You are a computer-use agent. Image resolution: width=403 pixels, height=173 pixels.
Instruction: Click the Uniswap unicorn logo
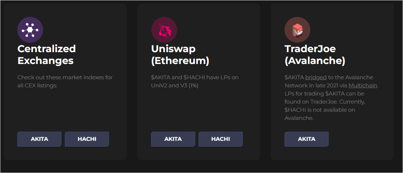(164, 30)
